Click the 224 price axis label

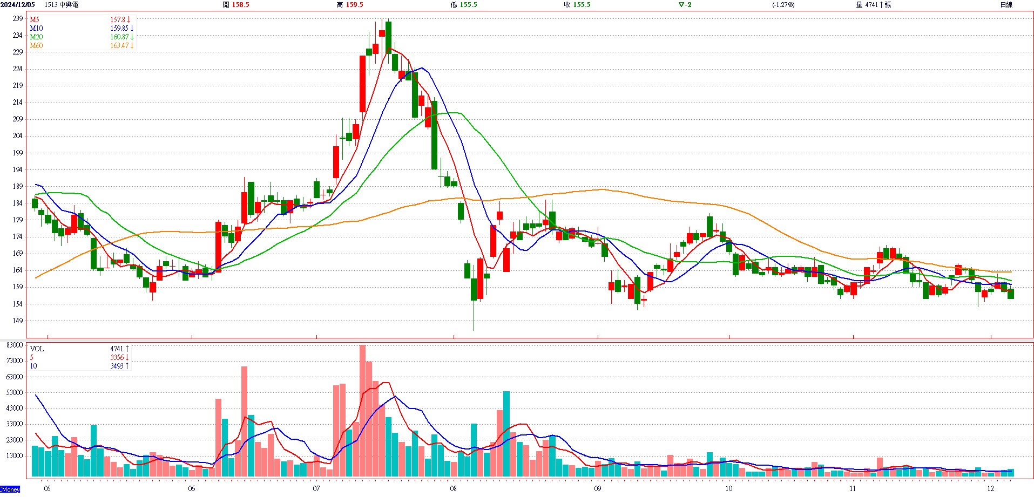coord(18,69)
